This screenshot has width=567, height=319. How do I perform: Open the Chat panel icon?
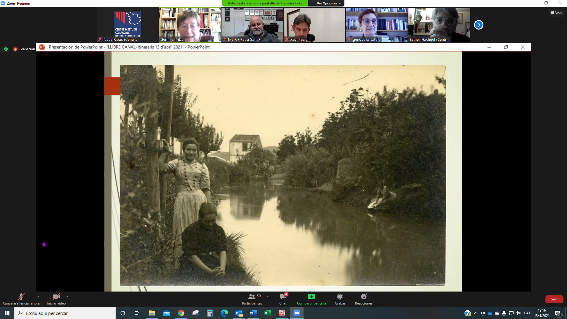[x=283, y=297]
